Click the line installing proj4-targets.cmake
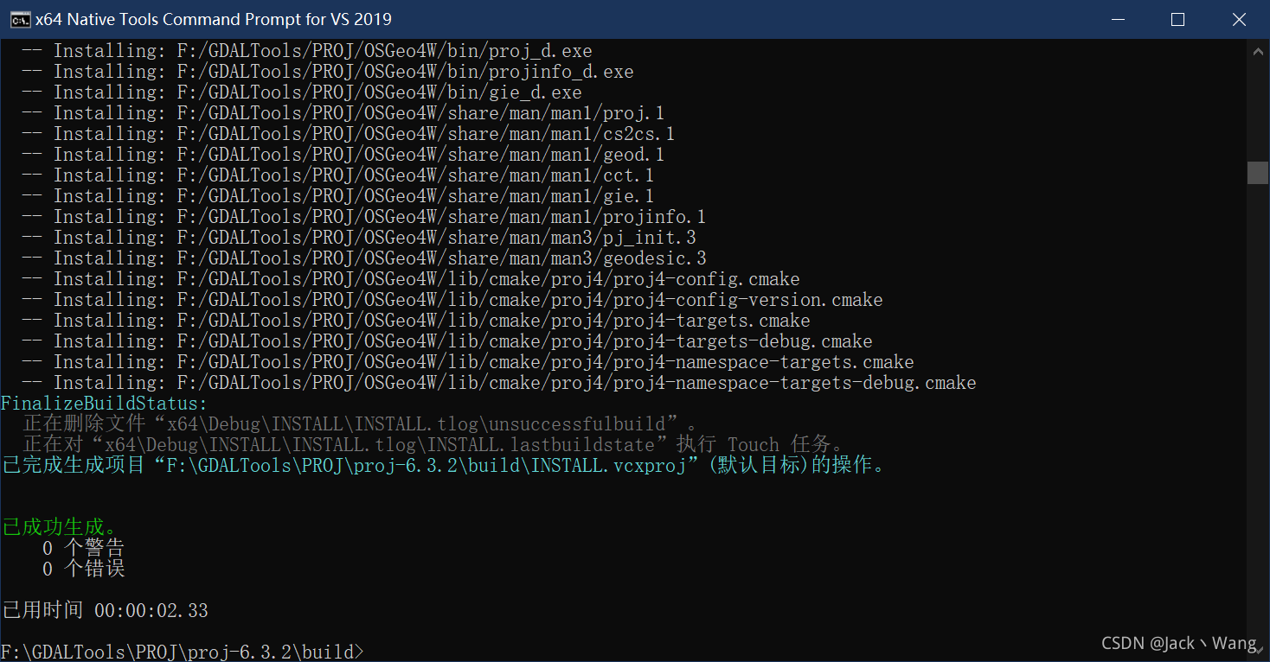This screenshot has height=662, width=1270. [416, 321]
